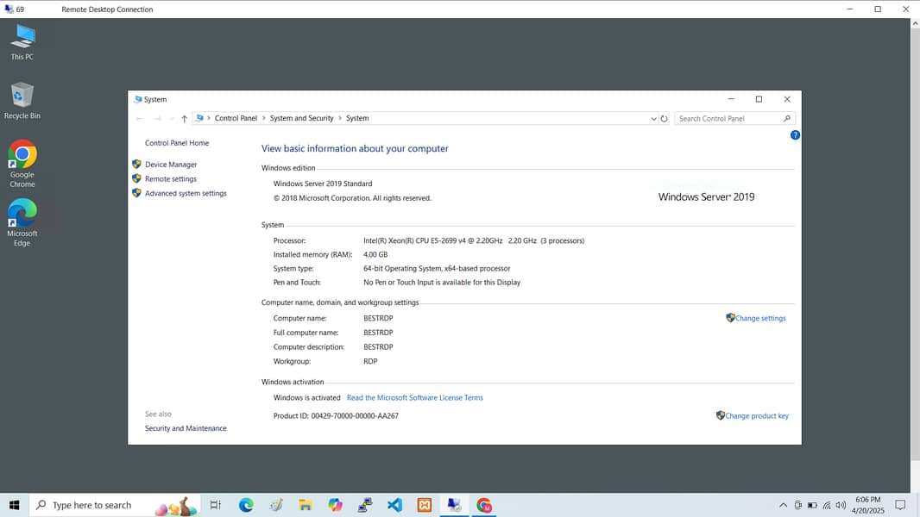Click the address bar computer icon
The height and width of the screenshot is (517, 920).
pyautogui.click(x=199, y=118)
